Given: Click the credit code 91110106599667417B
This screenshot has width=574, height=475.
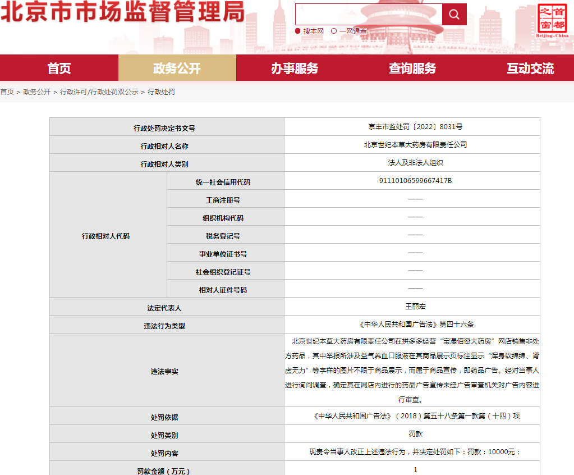Looking at the screenshot, I should pyautogui.click(x=415, y=181).
